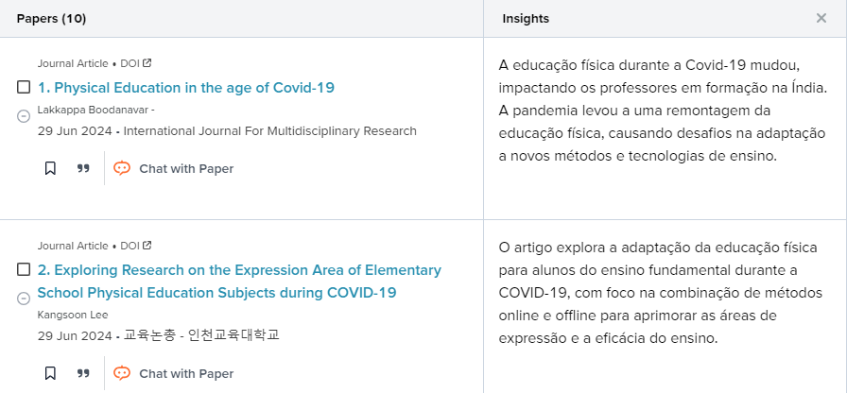847x393 pixels.
Task: Select checkbox for Physical Education in Covid-19
Action: pyautogui.click(x=24, y=88)
